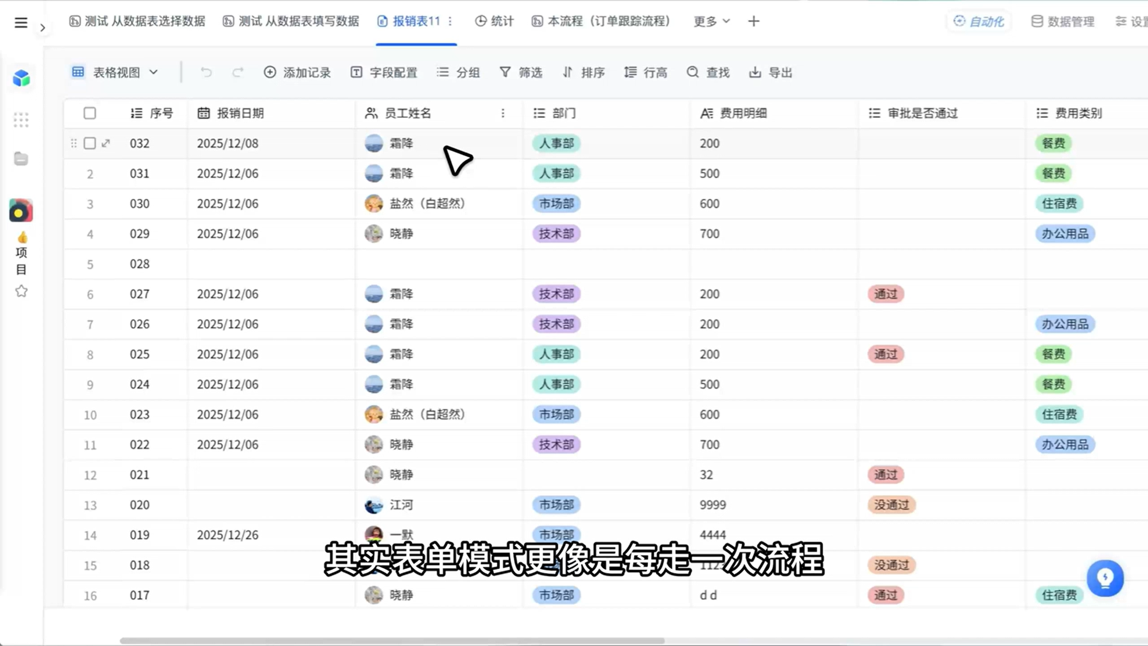Image resolution: width=1148 pixels, height=646 pixels.
Task: Click the redo arrow icon
Action: (x=237, y=72)
